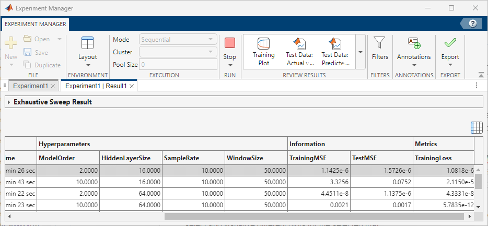Click the Hyperparameters group header
Viewport: 488px width, 226px height.
click(162, 144)
